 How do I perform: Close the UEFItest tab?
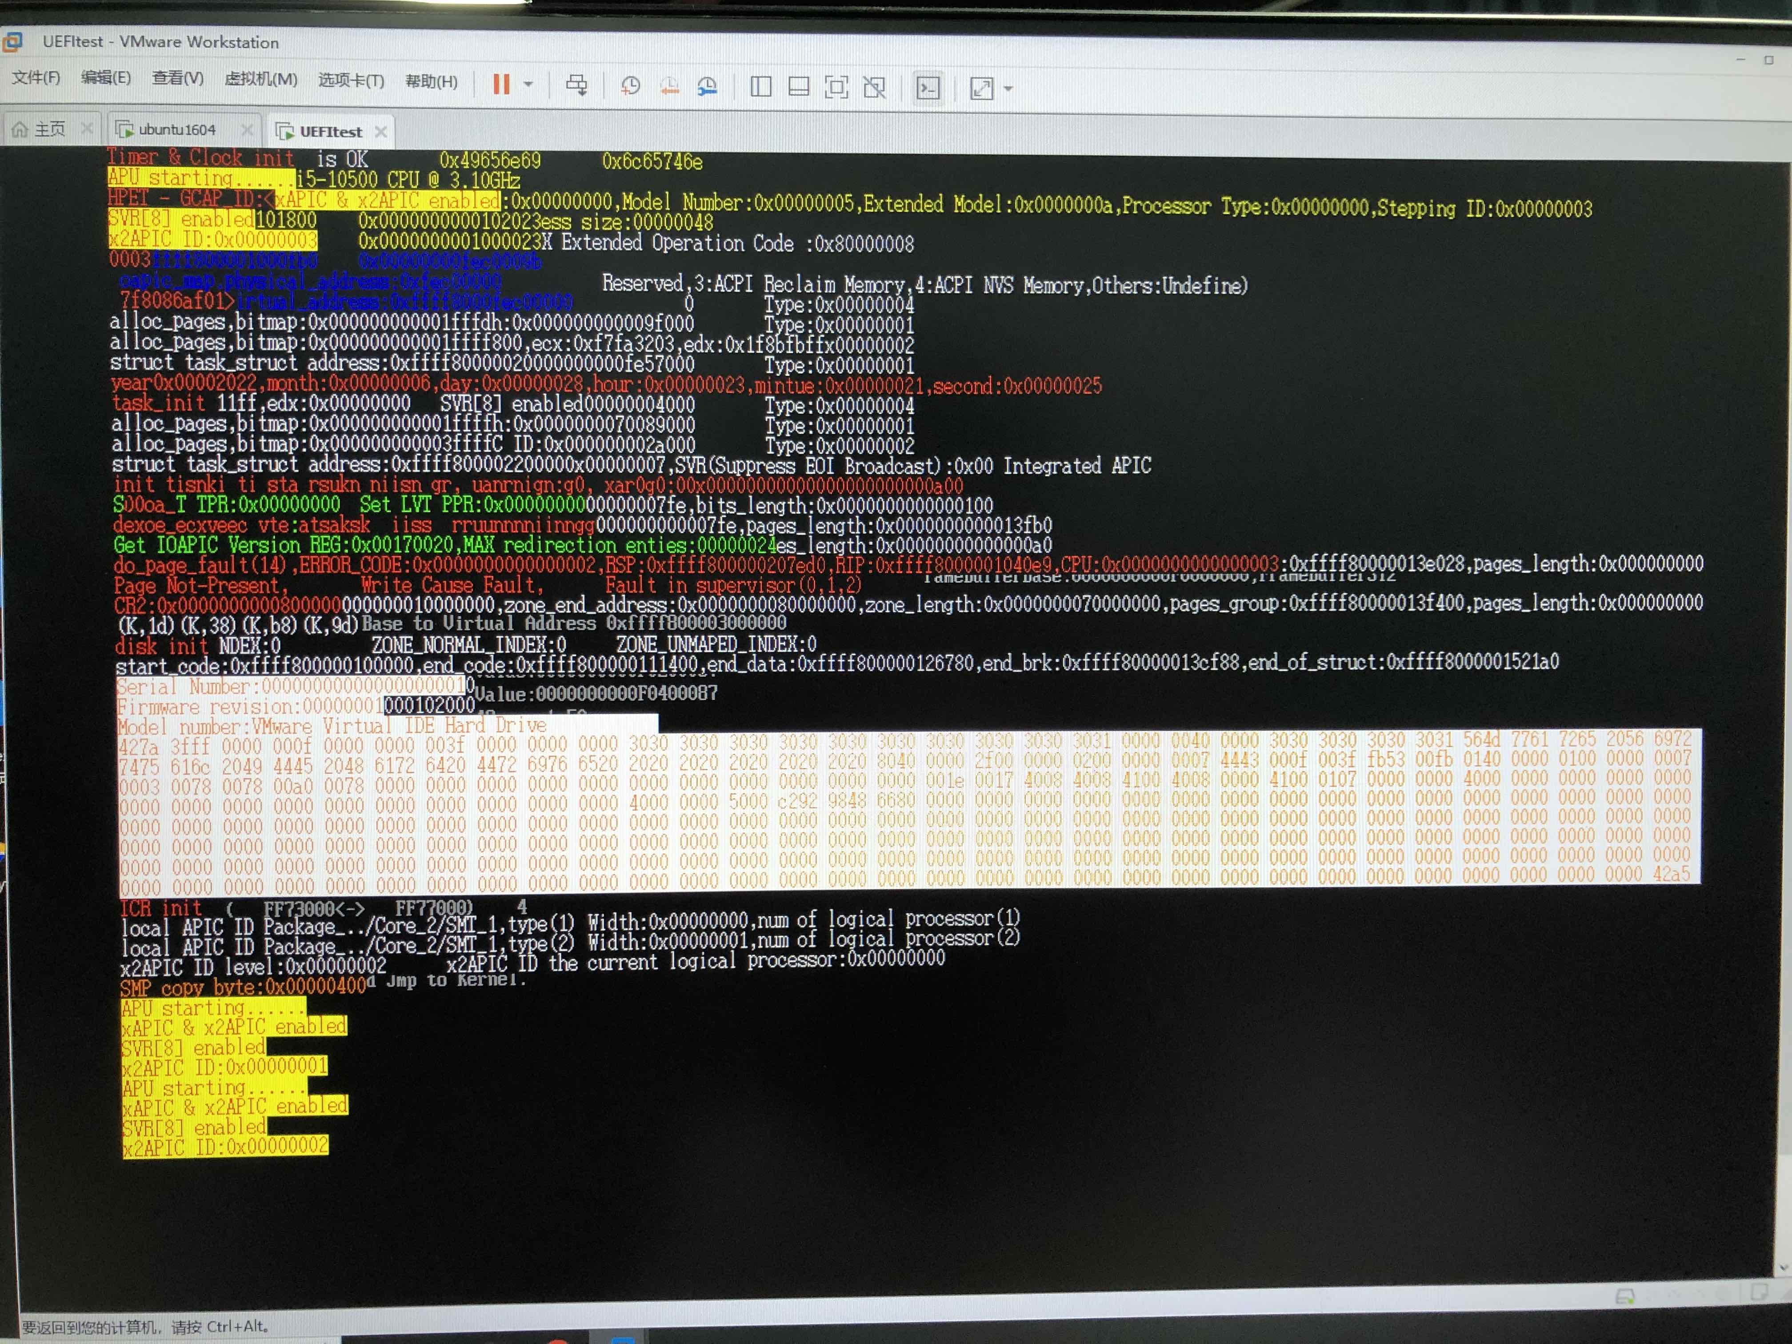pyautogui.click(x=381, y=131)
